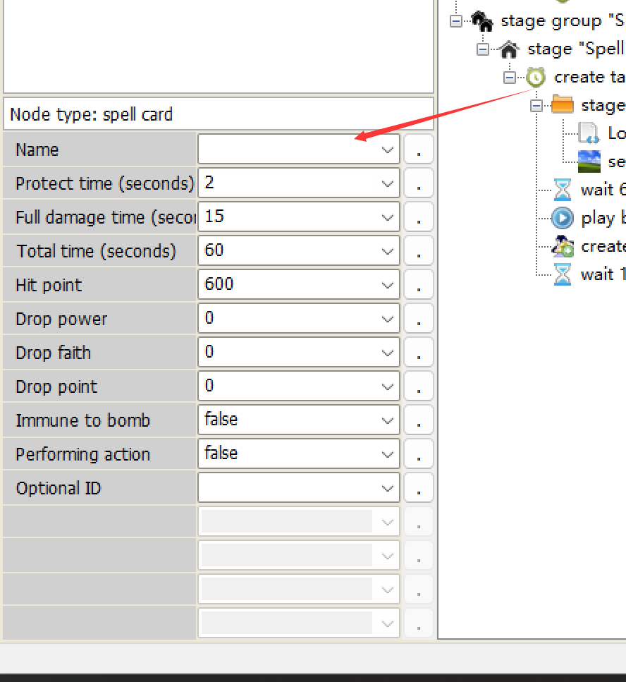Collapse the create task tree node
Image resolution: width=626 pixels, height=682 pixels.
pos(510,78)
